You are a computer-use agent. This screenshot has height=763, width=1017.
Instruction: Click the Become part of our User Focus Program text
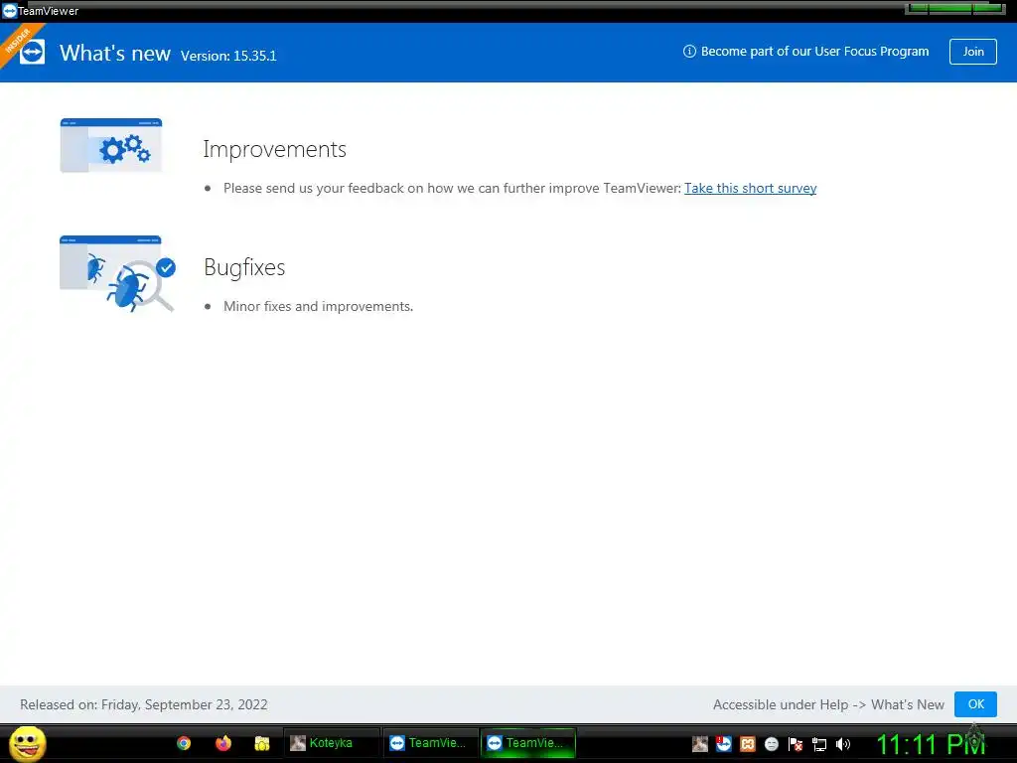tap(814, 52)
